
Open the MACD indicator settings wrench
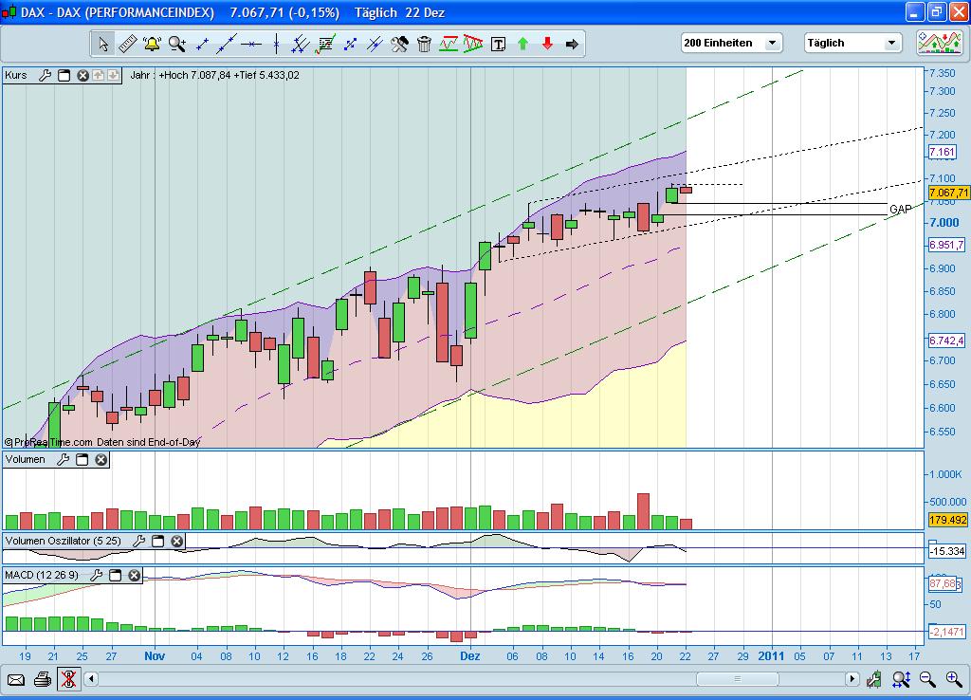97,575
